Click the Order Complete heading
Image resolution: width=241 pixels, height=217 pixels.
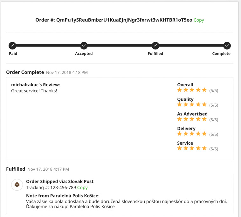tap(25, 72)
